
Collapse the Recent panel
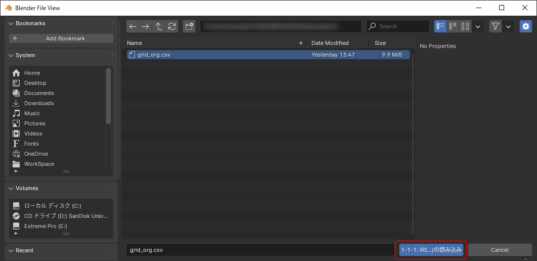10,250
